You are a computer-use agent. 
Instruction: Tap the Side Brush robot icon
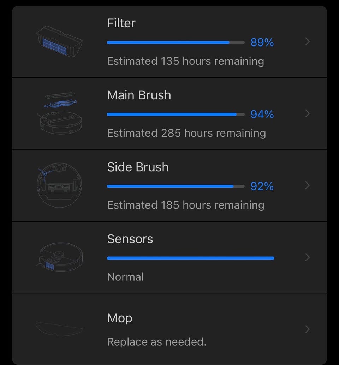[59, 185]
